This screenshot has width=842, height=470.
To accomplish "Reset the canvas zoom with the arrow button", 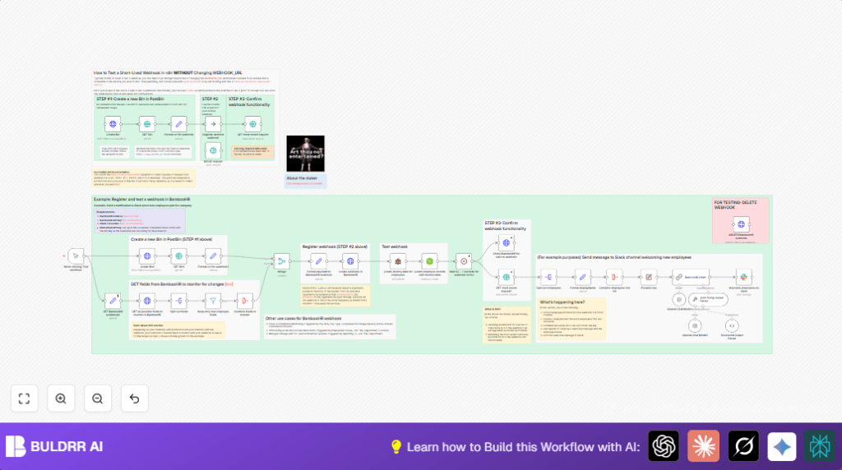I will tap(134, 399).
